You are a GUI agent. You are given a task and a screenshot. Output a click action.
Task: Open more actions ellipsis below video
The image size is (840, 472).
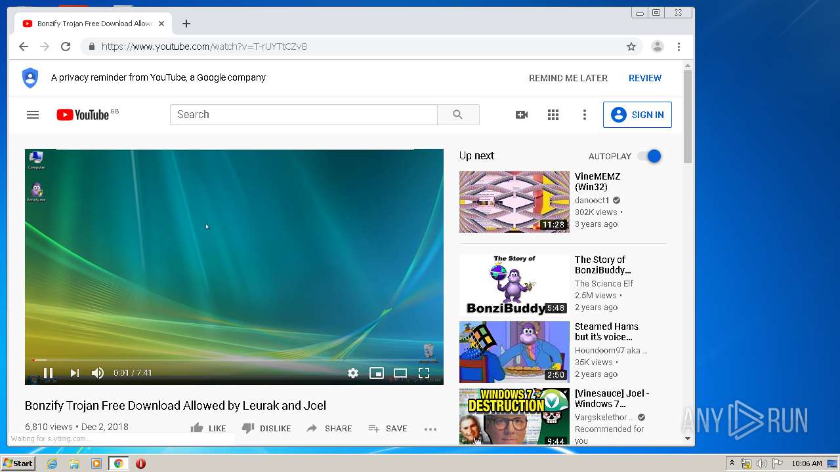point(430,429)
